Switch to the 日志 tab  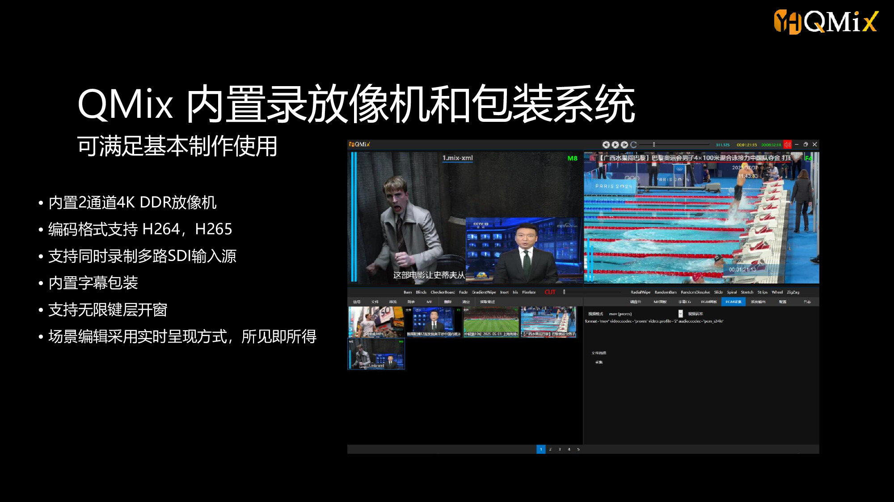807,302
